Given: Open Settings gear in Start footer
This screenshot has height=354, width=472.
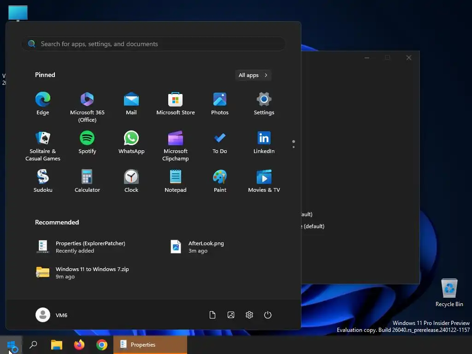Looking at the screenshot, I should pos(249,315).
